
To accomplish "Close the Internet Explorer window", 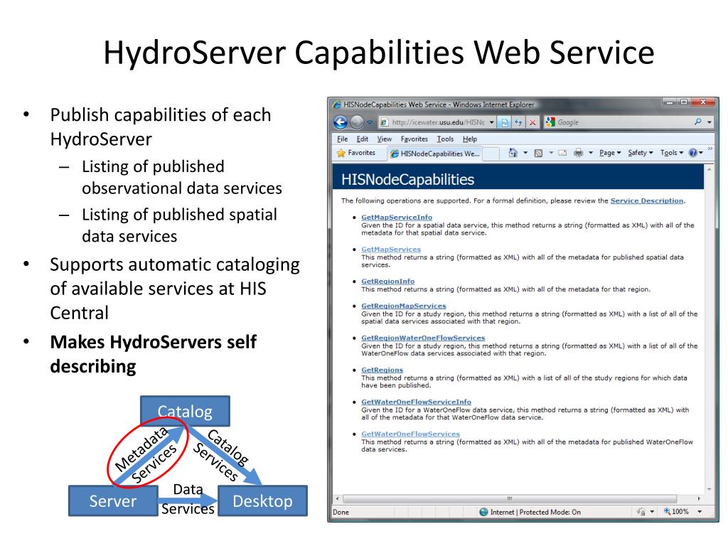I will tap(703, 102).
